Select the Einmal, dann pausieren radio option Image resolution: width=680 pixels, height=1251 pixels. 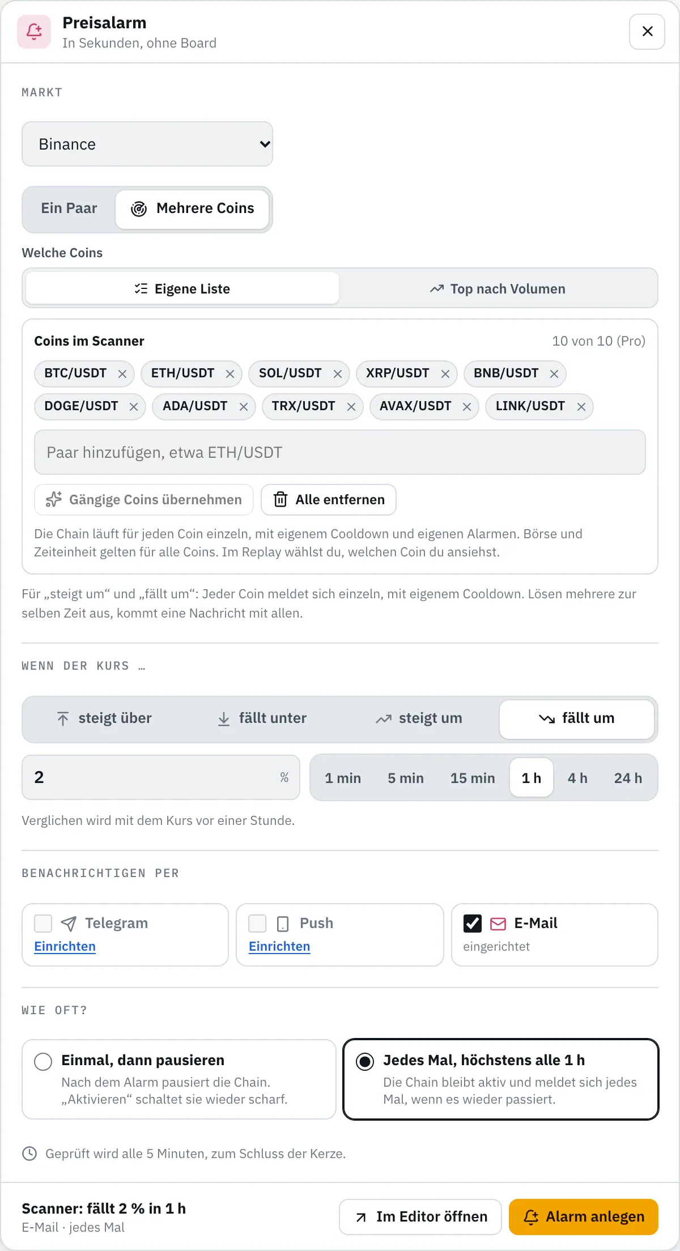[x=43, y=1061]
